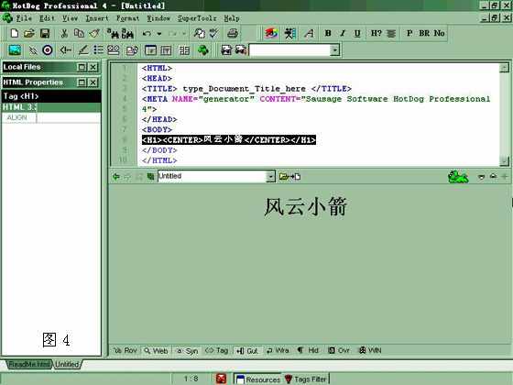
Task: Click the Resources button in status bar
Action: [257, 379]
